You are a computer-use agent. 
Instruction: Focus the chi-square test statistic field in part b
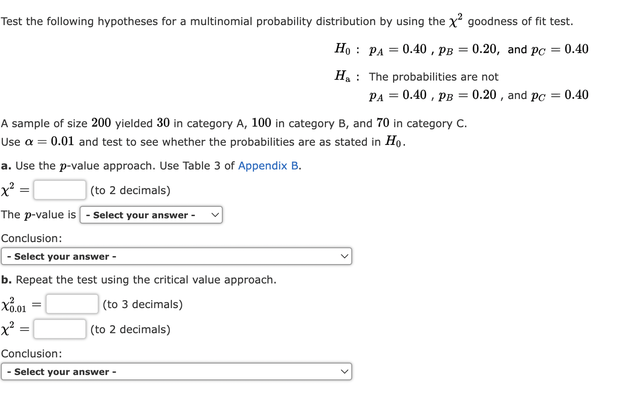(x=59, y=329)
